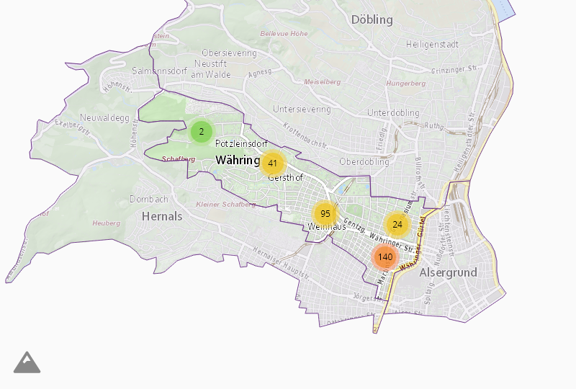Open the yellow cluster marker labeled 41

coord(273,164)
